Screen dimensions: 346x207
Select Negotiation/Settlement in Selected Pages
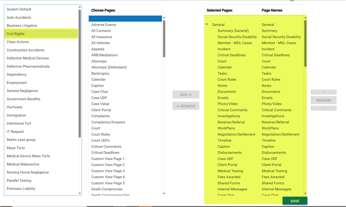pyautogui.click(x=236, y=134)
